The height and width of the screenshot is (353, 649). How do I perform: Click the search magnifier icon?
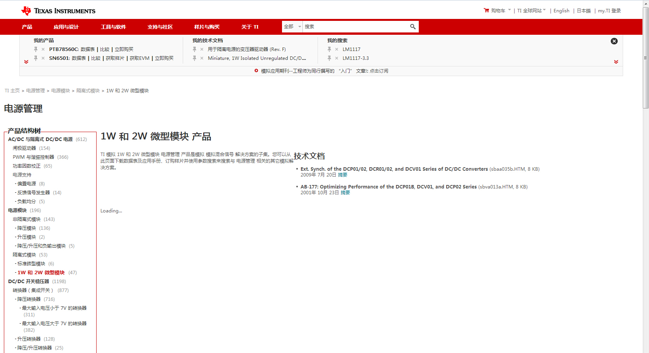[413, 27]
